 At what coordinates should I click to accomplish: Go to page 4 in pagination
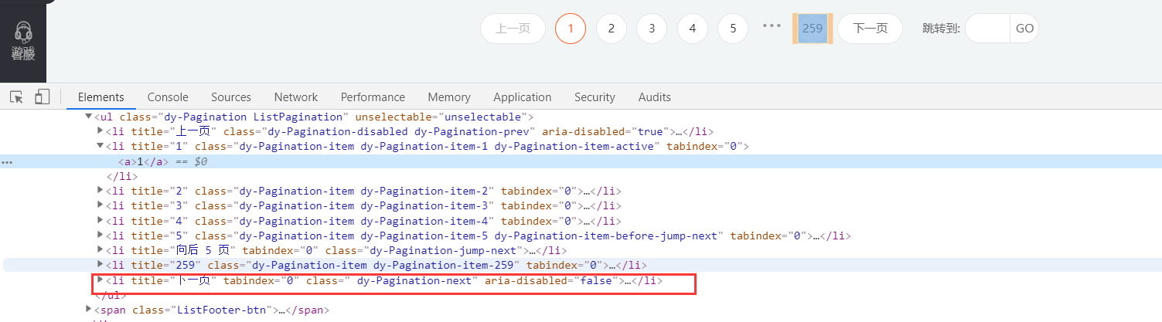pyautogui.click(x=693, y=29)
